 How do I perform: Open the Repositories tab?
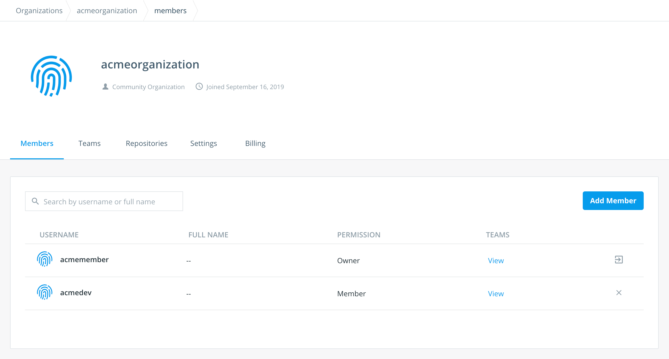click(x=146, y=143)
